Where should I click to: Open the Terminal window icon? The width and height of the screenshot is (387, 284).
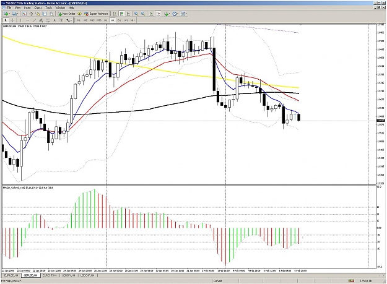tap(45, 14)
